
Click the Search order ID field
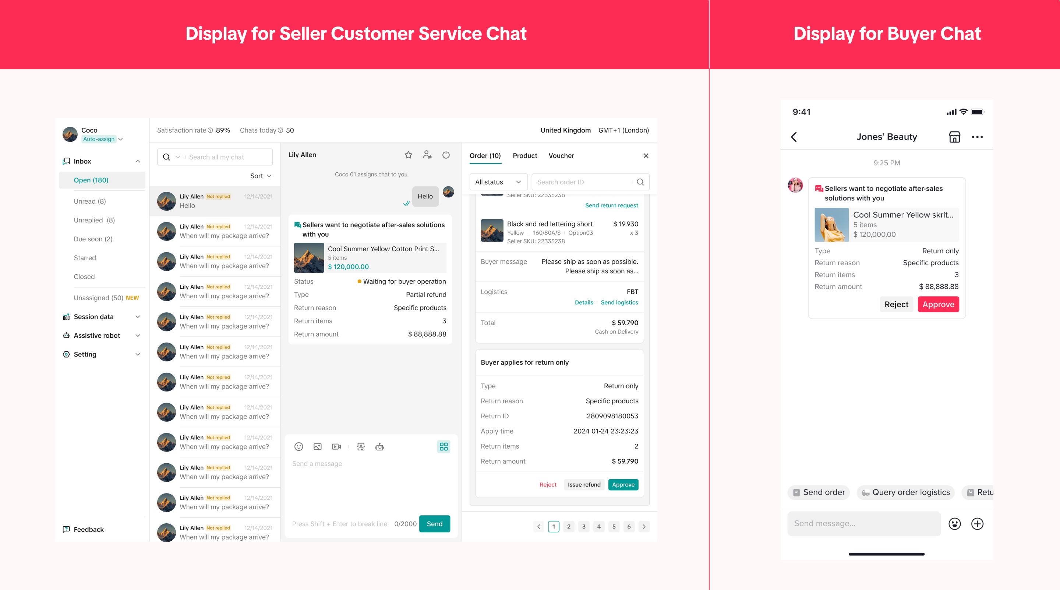[x=583, y=182]
